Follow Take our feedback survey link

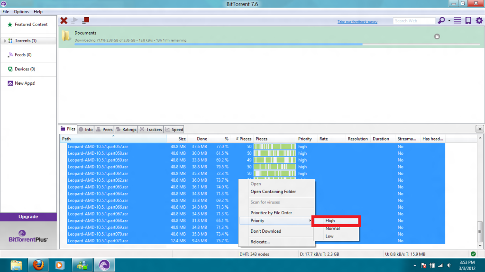[x=357, y=22]
